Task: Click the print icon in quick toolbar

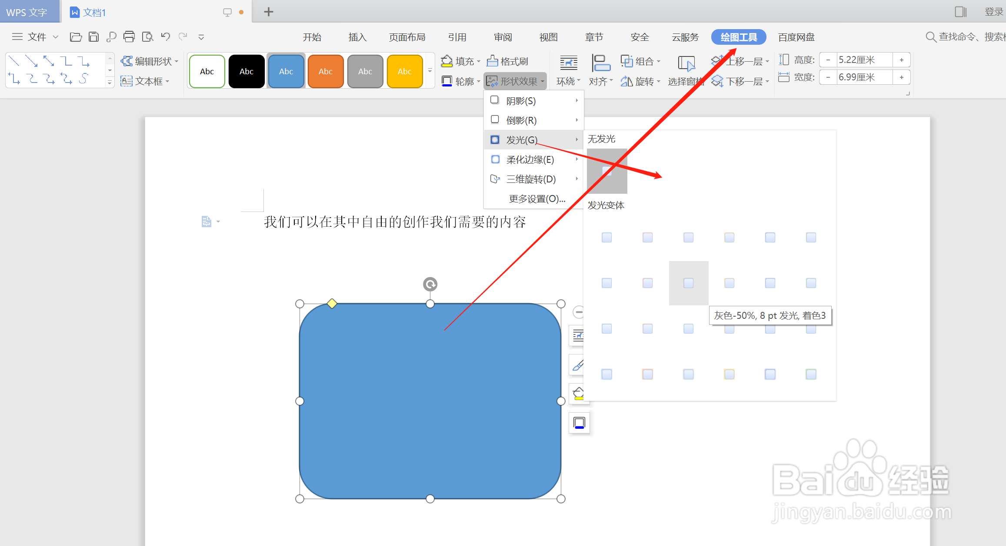Action: 129,37
